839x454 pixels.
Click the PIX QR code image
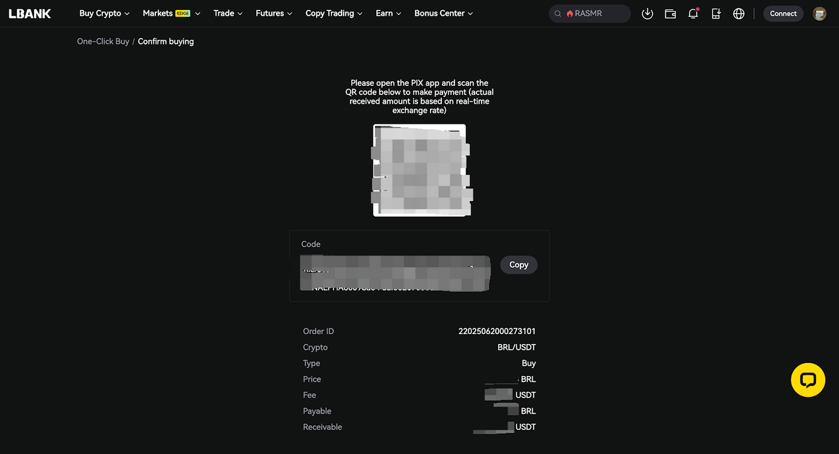pos(419,170)
